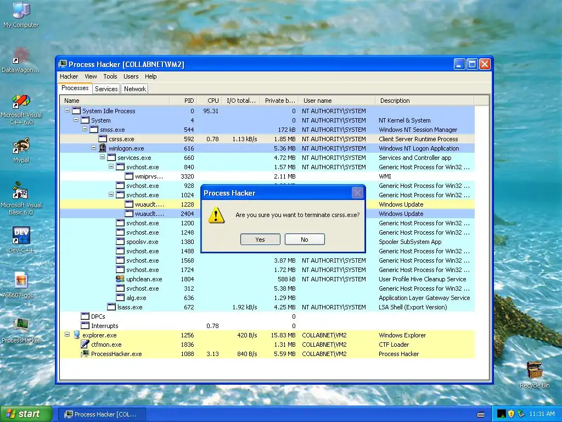The height and width of the screenshot is (422, 562).
Task: Click the black Process Hacker tray icon
Action: pyautogui.click(x=502, y=414)
